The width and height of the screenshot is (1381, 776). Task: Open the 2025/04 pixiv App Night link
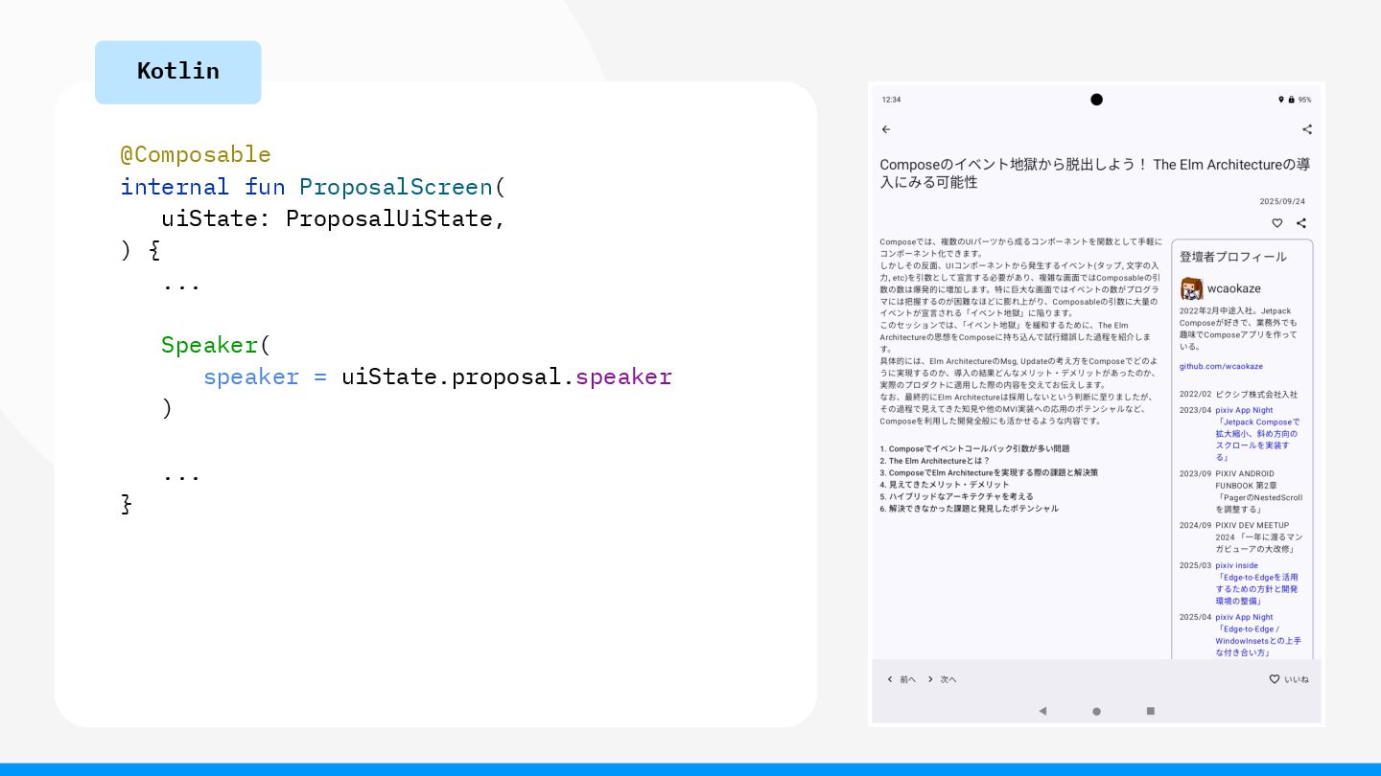point(1244,617)
